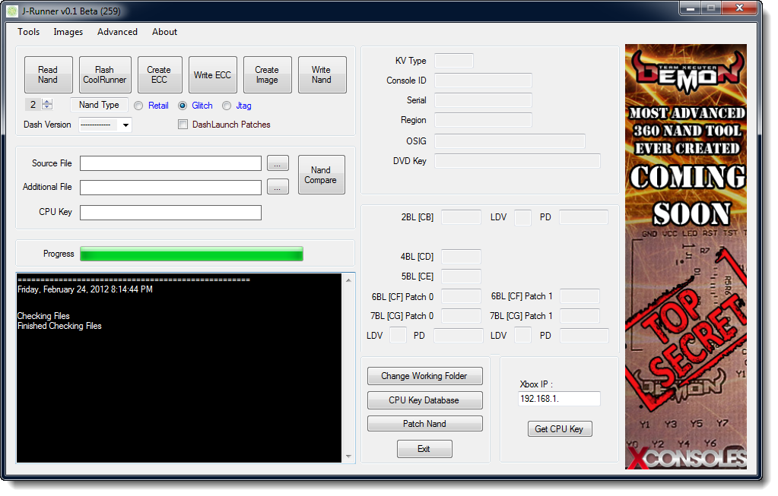Click the CPU Key input field
This screenshot has width=778, height=496.
coord(170,213)
